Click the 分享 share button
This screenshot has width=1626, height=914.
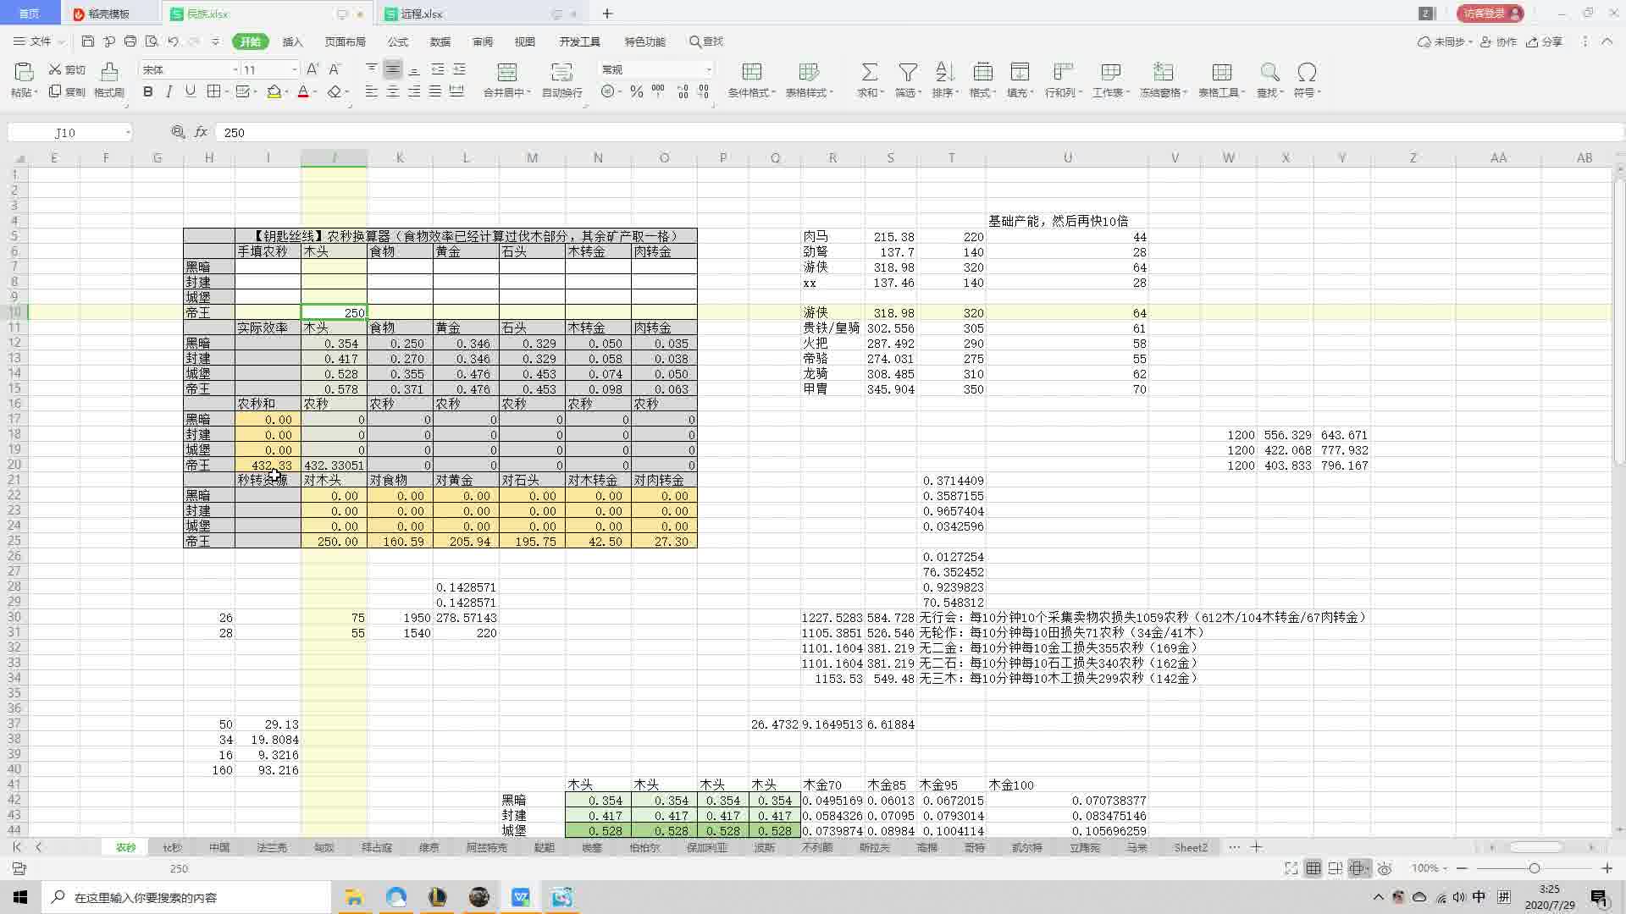point(1544,41)
